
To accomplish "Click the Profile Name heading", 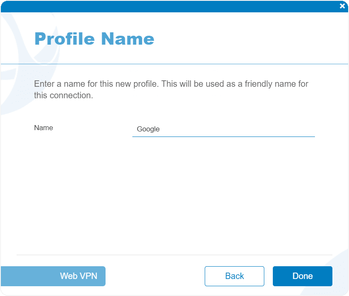I will pos(94,39).
